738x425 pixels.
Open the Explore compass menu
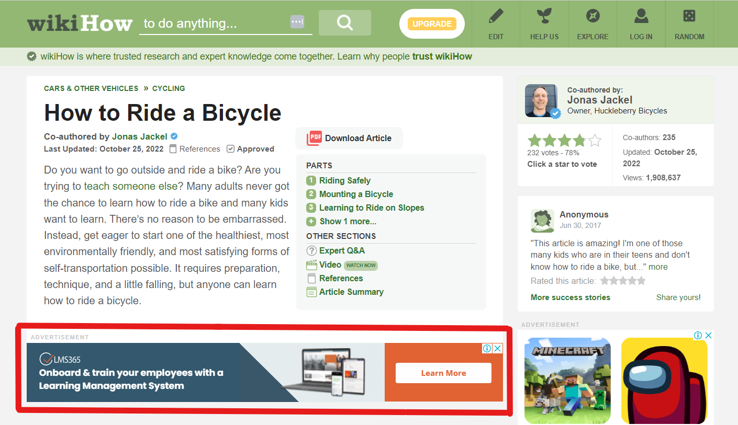[592, 25]
